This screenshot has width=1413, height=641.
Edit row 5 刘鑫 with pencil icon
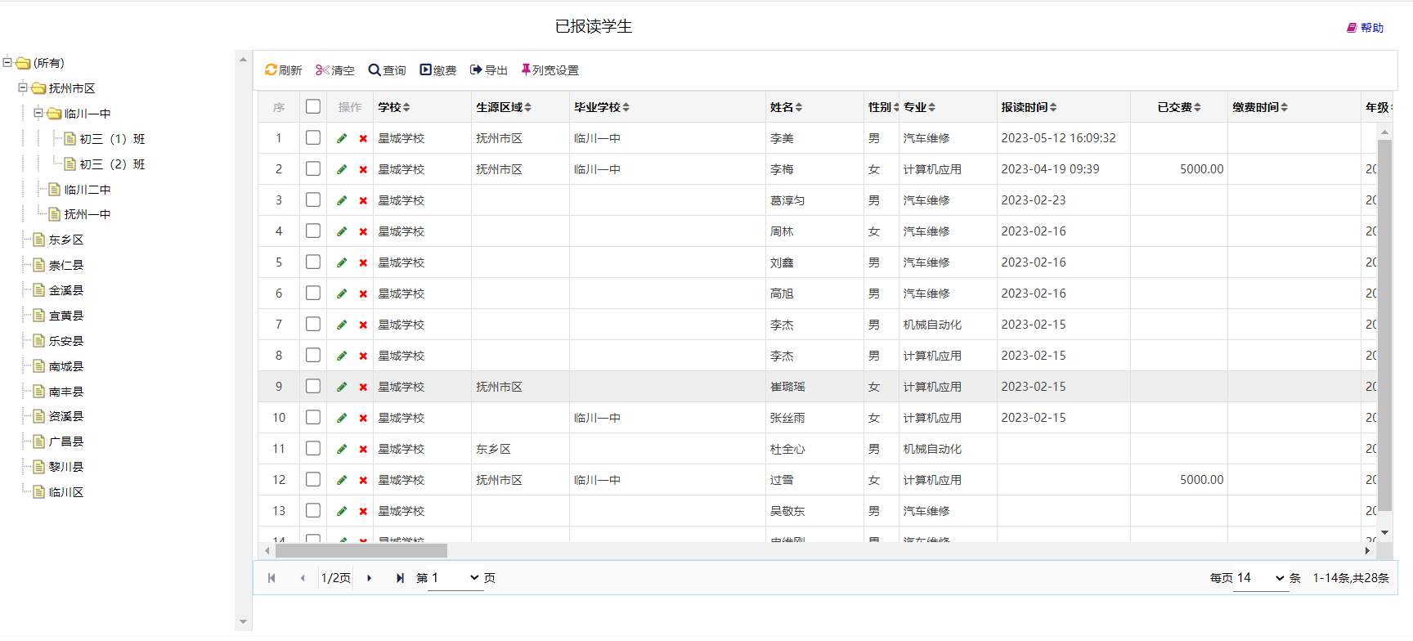click(x=342, y=262)
